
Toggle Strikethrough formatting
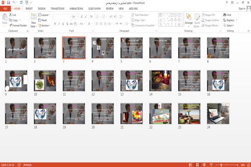71,24
